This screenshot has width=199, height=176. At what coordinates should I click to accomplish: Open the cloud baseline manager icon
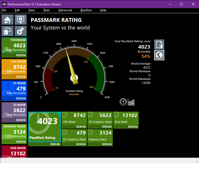7,31
